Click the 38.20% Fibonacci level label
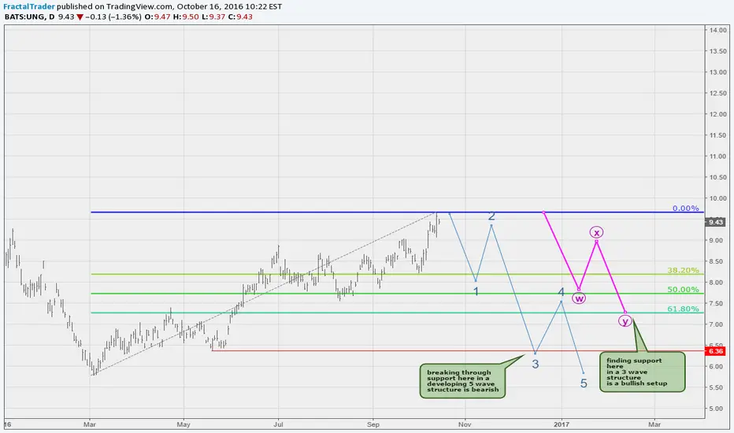The image size is (734, 433). tap(683, 270)
